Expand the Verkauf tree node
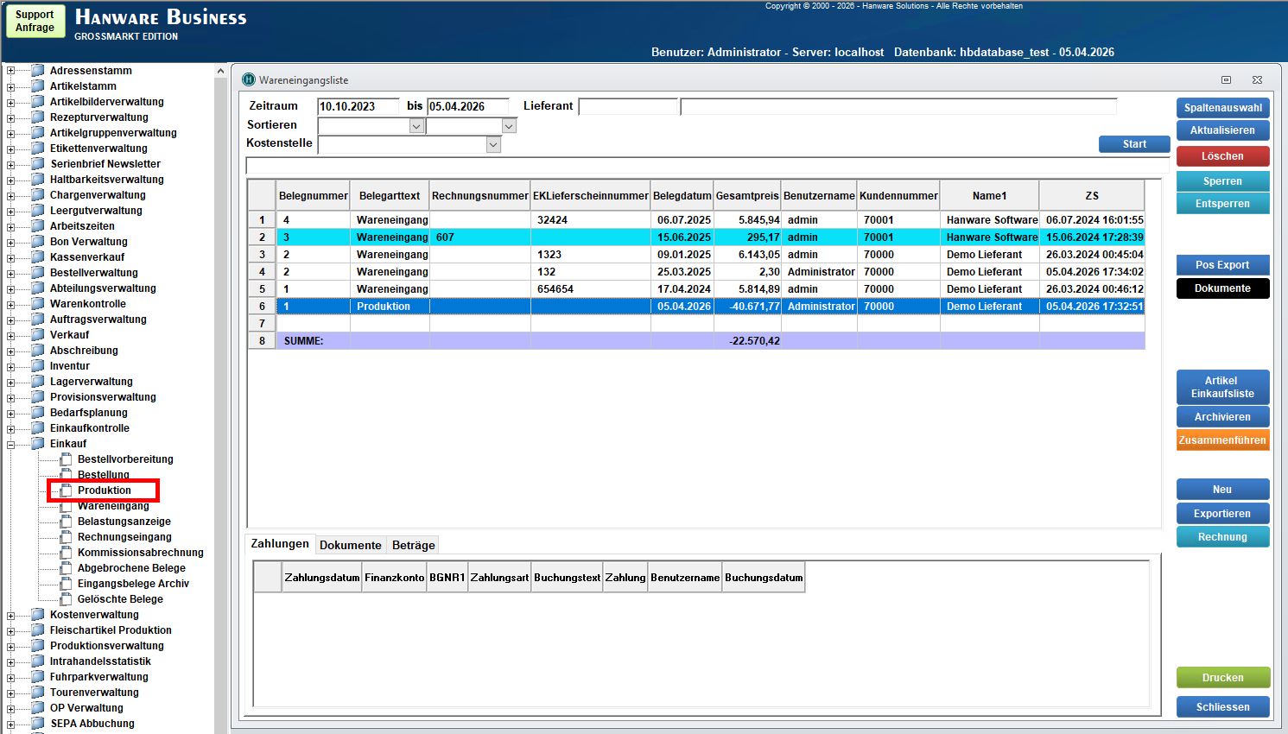Viewport: 1288px width, 734px height. 10,335
